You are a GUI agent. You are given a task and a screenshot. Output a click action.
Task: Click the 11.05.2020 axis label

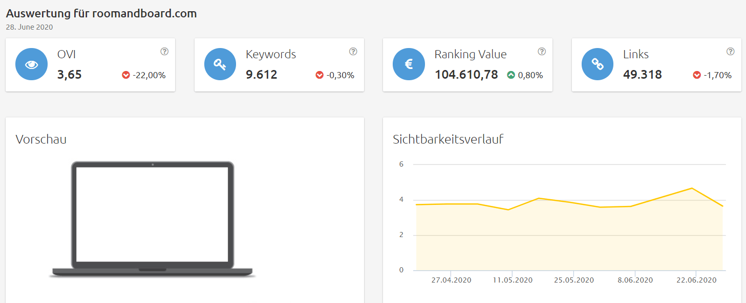pyautogui.click(x=513, y=280)
